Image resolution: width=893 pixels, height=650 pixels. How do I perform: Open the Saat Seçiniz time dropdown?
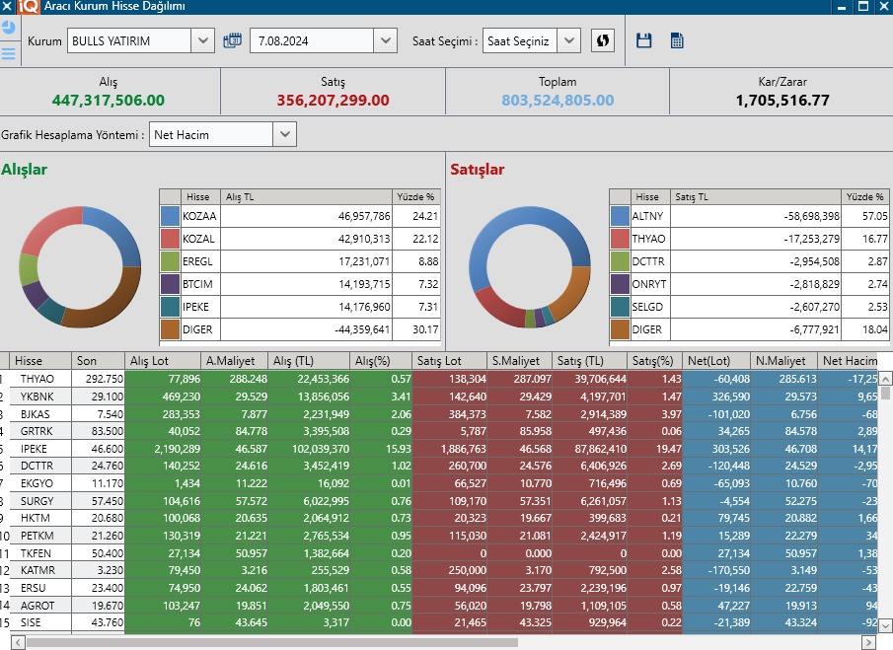pos(569,41)
